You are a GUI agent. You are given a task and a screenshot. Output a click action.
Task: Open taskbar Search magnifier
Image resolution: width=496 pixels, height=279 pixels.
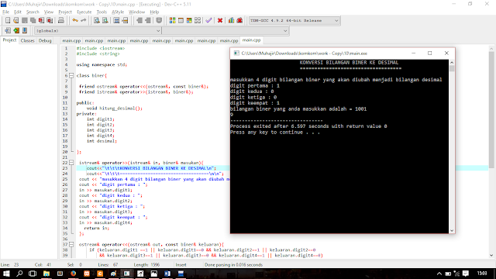tap(19, 274)
